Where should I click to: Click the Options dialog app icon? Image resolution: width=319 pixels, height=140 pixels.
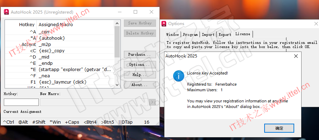tap(164, 24)
